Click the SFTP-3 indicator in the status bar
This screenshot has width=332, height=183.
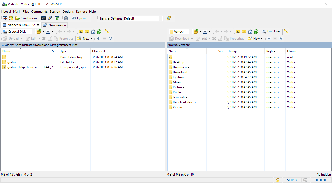point(292,180)
